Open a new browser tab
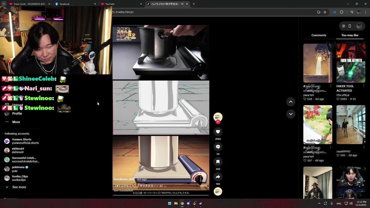The width and height of the screenshot is (370, 208). tap(194, 4)
